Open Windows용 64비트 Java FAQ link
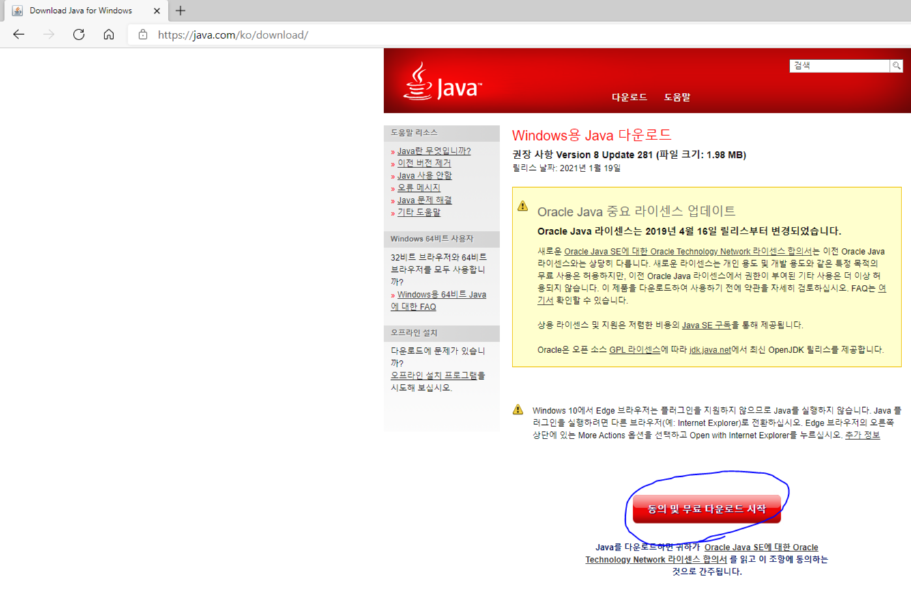911x595 pixels. point(438,301)
